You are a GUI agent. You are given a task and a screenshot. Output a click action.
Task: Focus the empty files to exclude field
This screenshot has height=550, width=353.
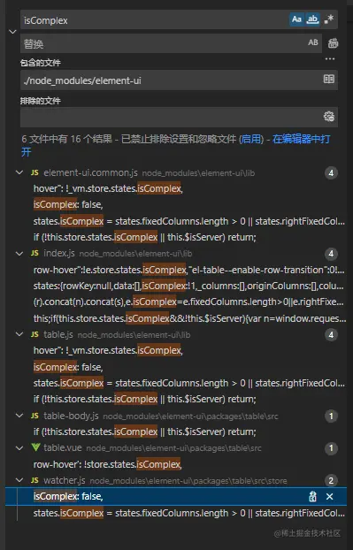click(172, 117)
